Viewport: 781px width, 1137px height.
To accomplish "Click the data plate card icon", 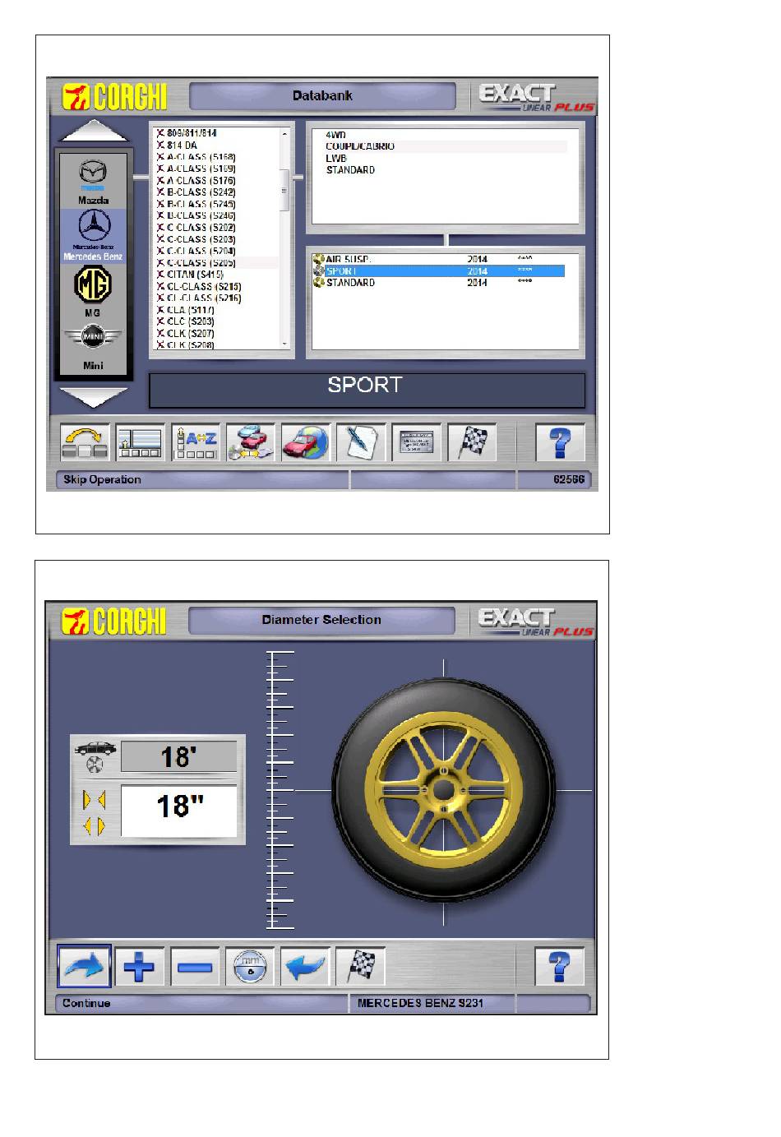I will coord(417,442).
